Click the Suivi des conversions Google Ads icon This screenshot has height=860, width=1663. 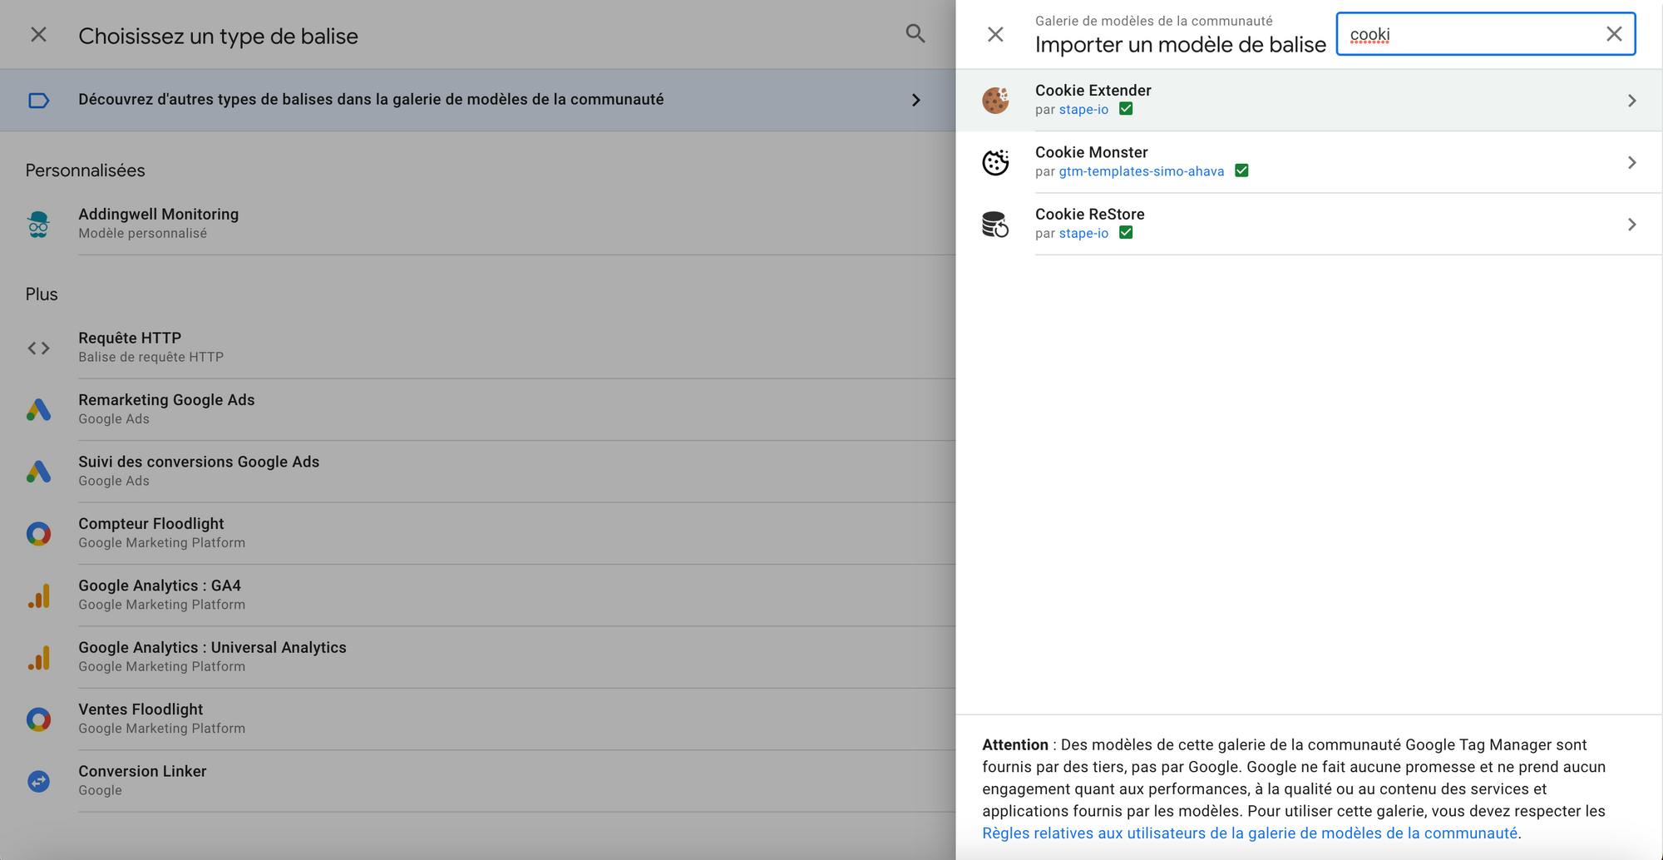coord(38,472)
